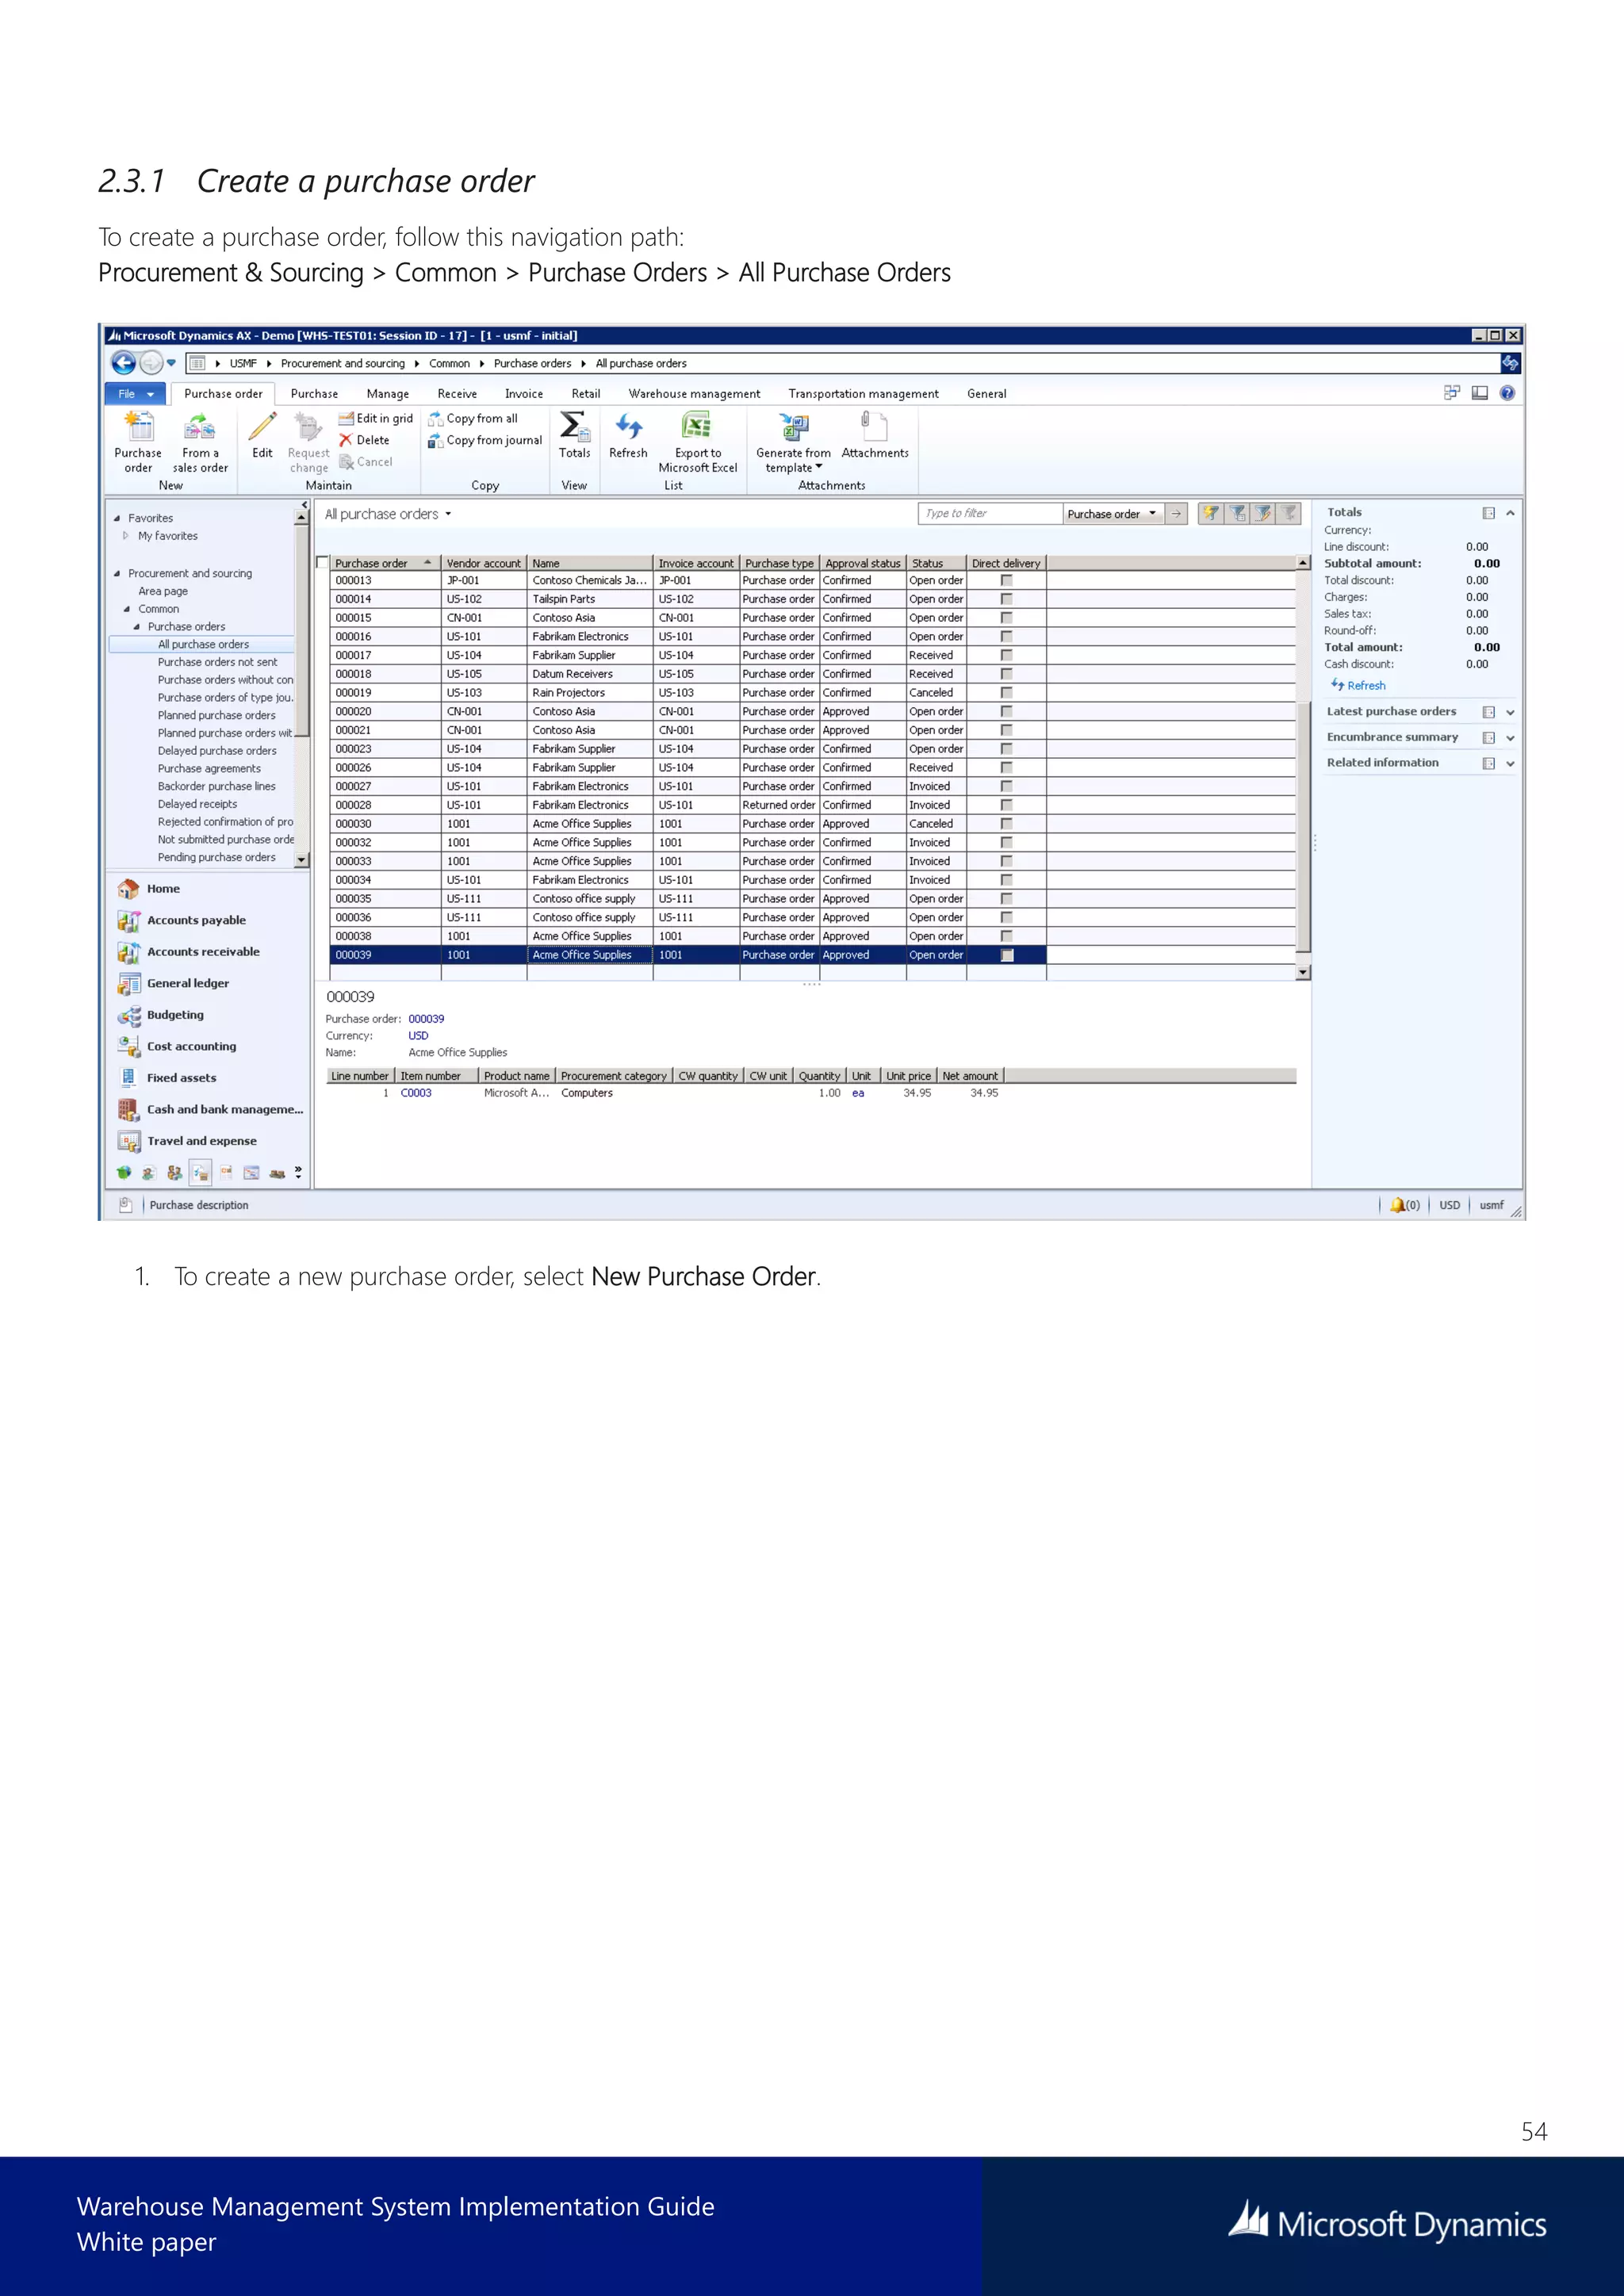1624x2296 pixels.
Task: Expand the Latest purchase orders factbox
Action: 1510,712
